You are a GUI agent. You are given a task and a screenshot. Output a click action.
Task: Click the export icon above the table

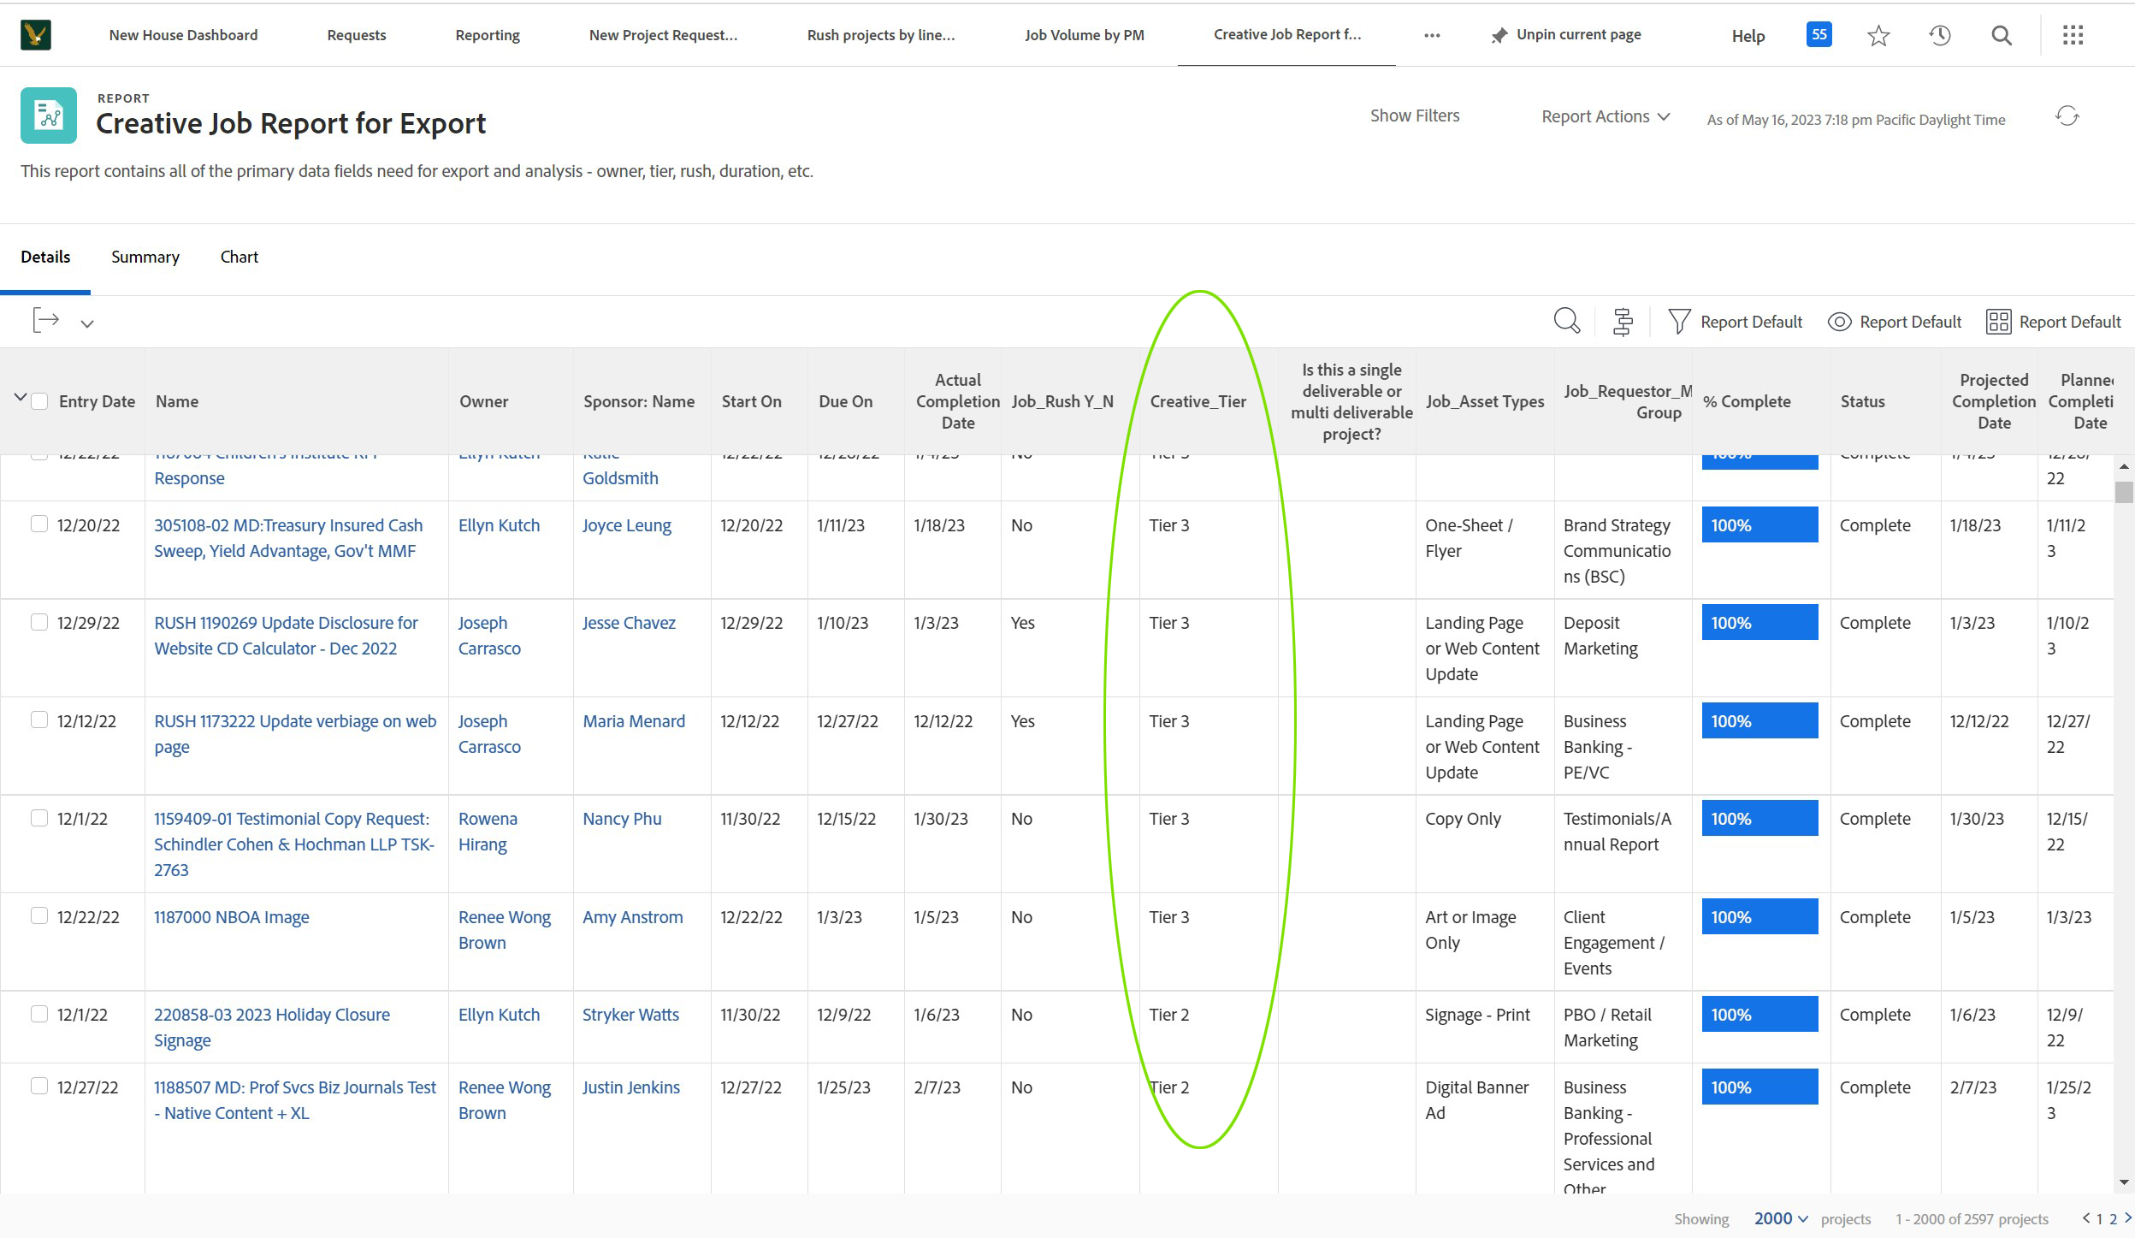tap(45, 321)
